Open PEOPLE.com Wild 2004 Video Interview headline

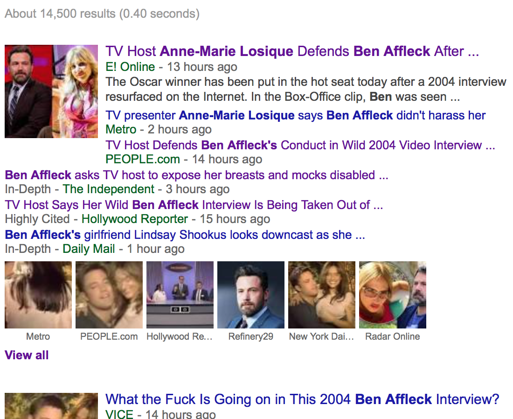pos(300,145)
